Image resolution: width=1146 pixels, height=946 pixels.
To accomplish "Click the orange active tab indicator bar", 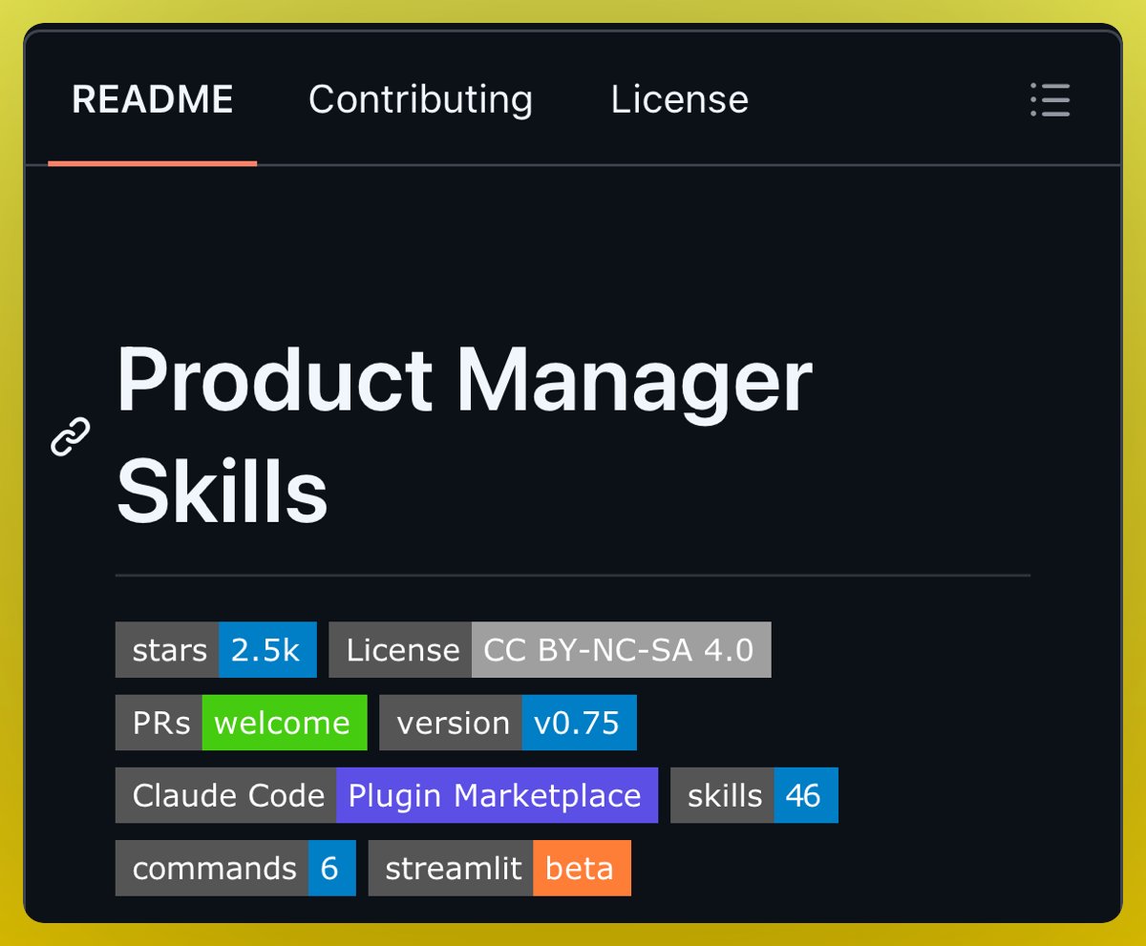I will (x=153, y=164).
